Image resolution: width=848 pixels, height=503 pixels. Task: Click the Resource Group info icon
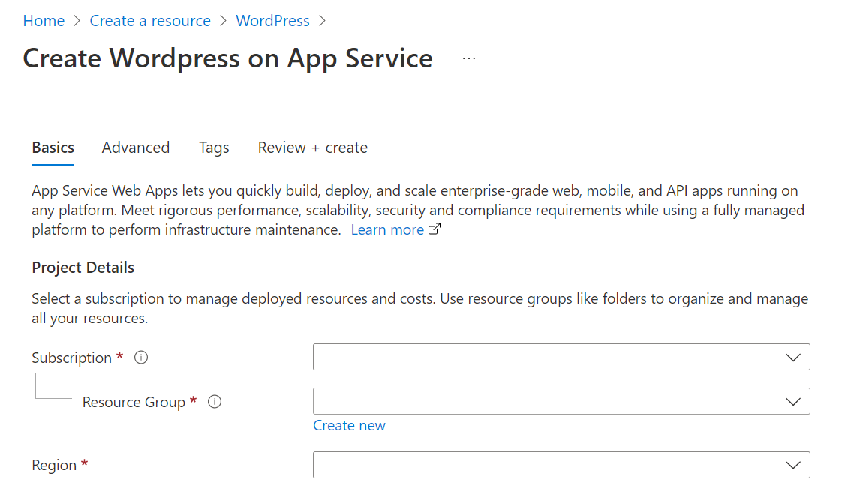[215, 402]
